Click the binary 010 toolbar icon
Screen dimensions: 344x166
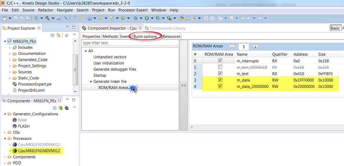coord(59,18)
